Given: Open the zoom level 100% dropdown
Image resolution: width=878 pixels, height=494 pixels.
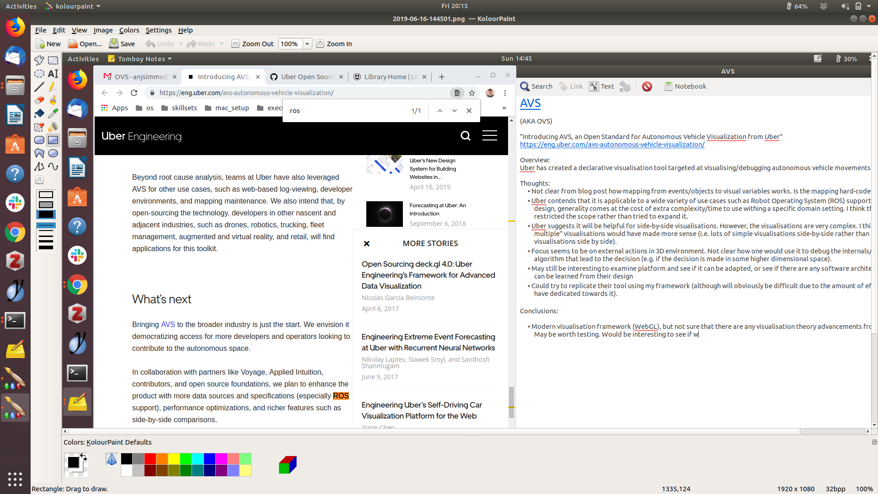Looking at the screenshot, I should pos(307,44).
